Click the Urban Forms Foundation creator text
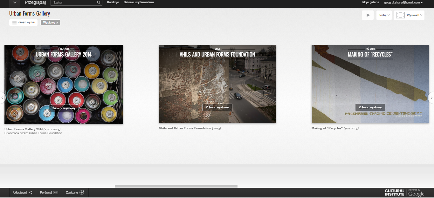Image resolution: width=434 pixels, height=198 pixels. point(45,133)
